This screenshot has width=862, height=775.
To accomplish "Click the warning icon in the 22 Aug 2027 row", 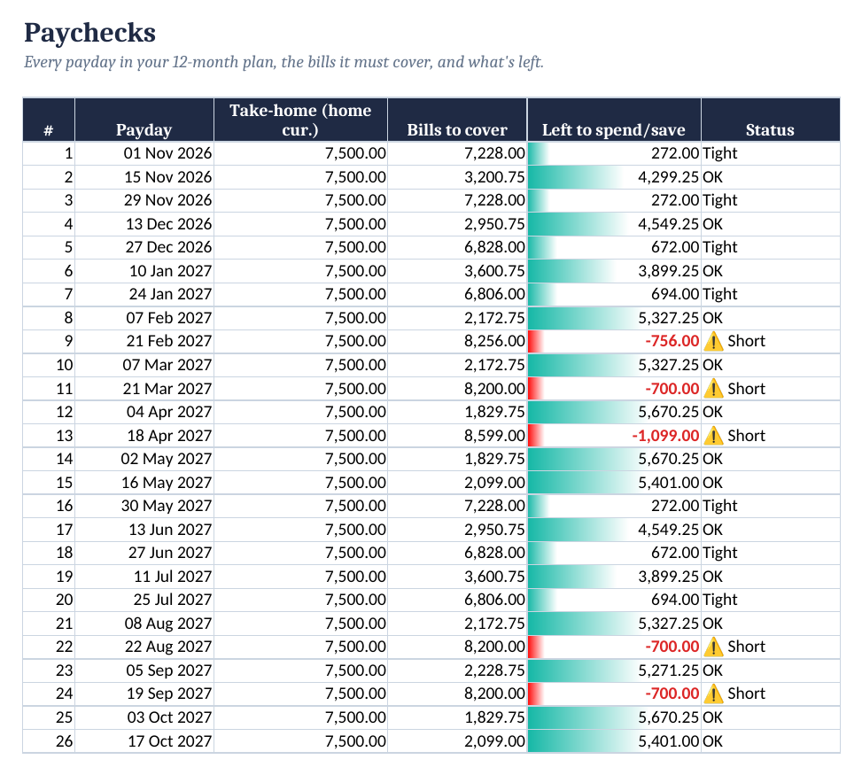I will pyautogui.click(x=713, y=647).
